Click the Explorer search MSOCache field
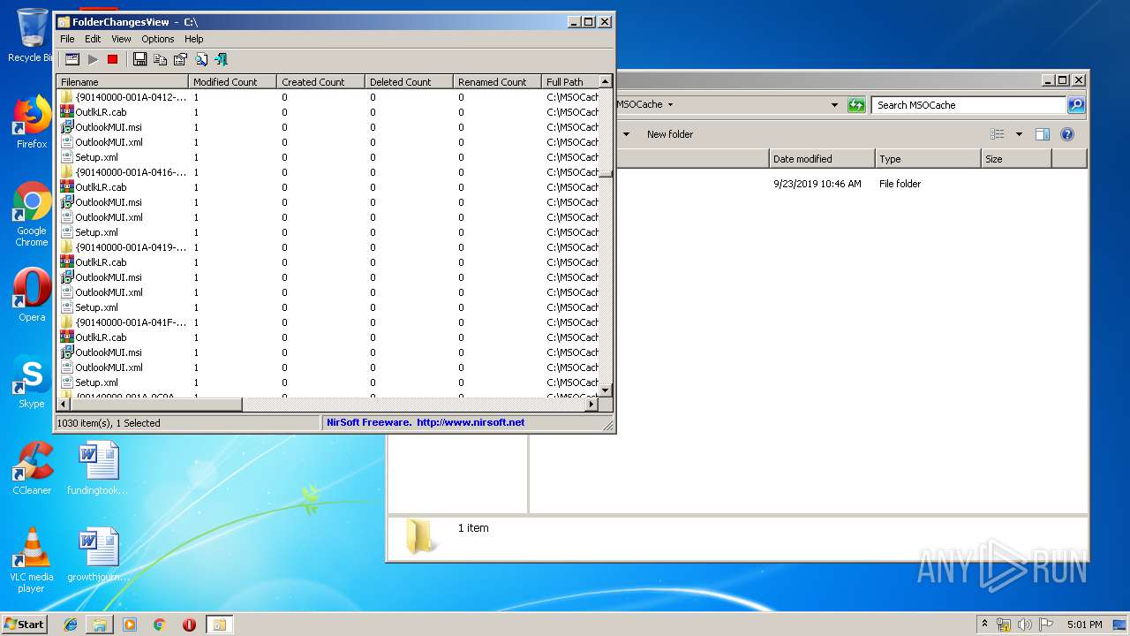The height and width of the screenshot is (636, 1130). point(968,104)
